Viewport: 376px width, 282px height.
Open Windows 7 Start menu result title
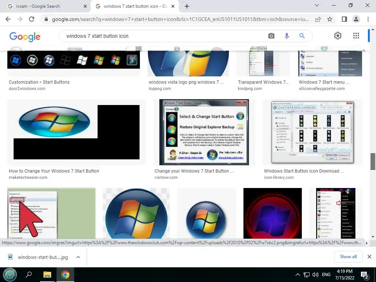click(x=324, y=82)
